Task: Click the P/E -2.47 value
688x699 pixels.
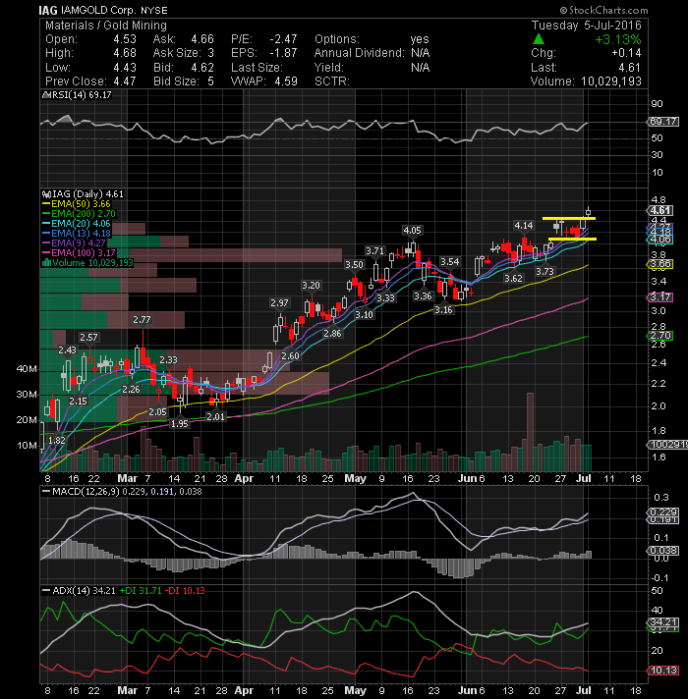Action: (283, 39)
